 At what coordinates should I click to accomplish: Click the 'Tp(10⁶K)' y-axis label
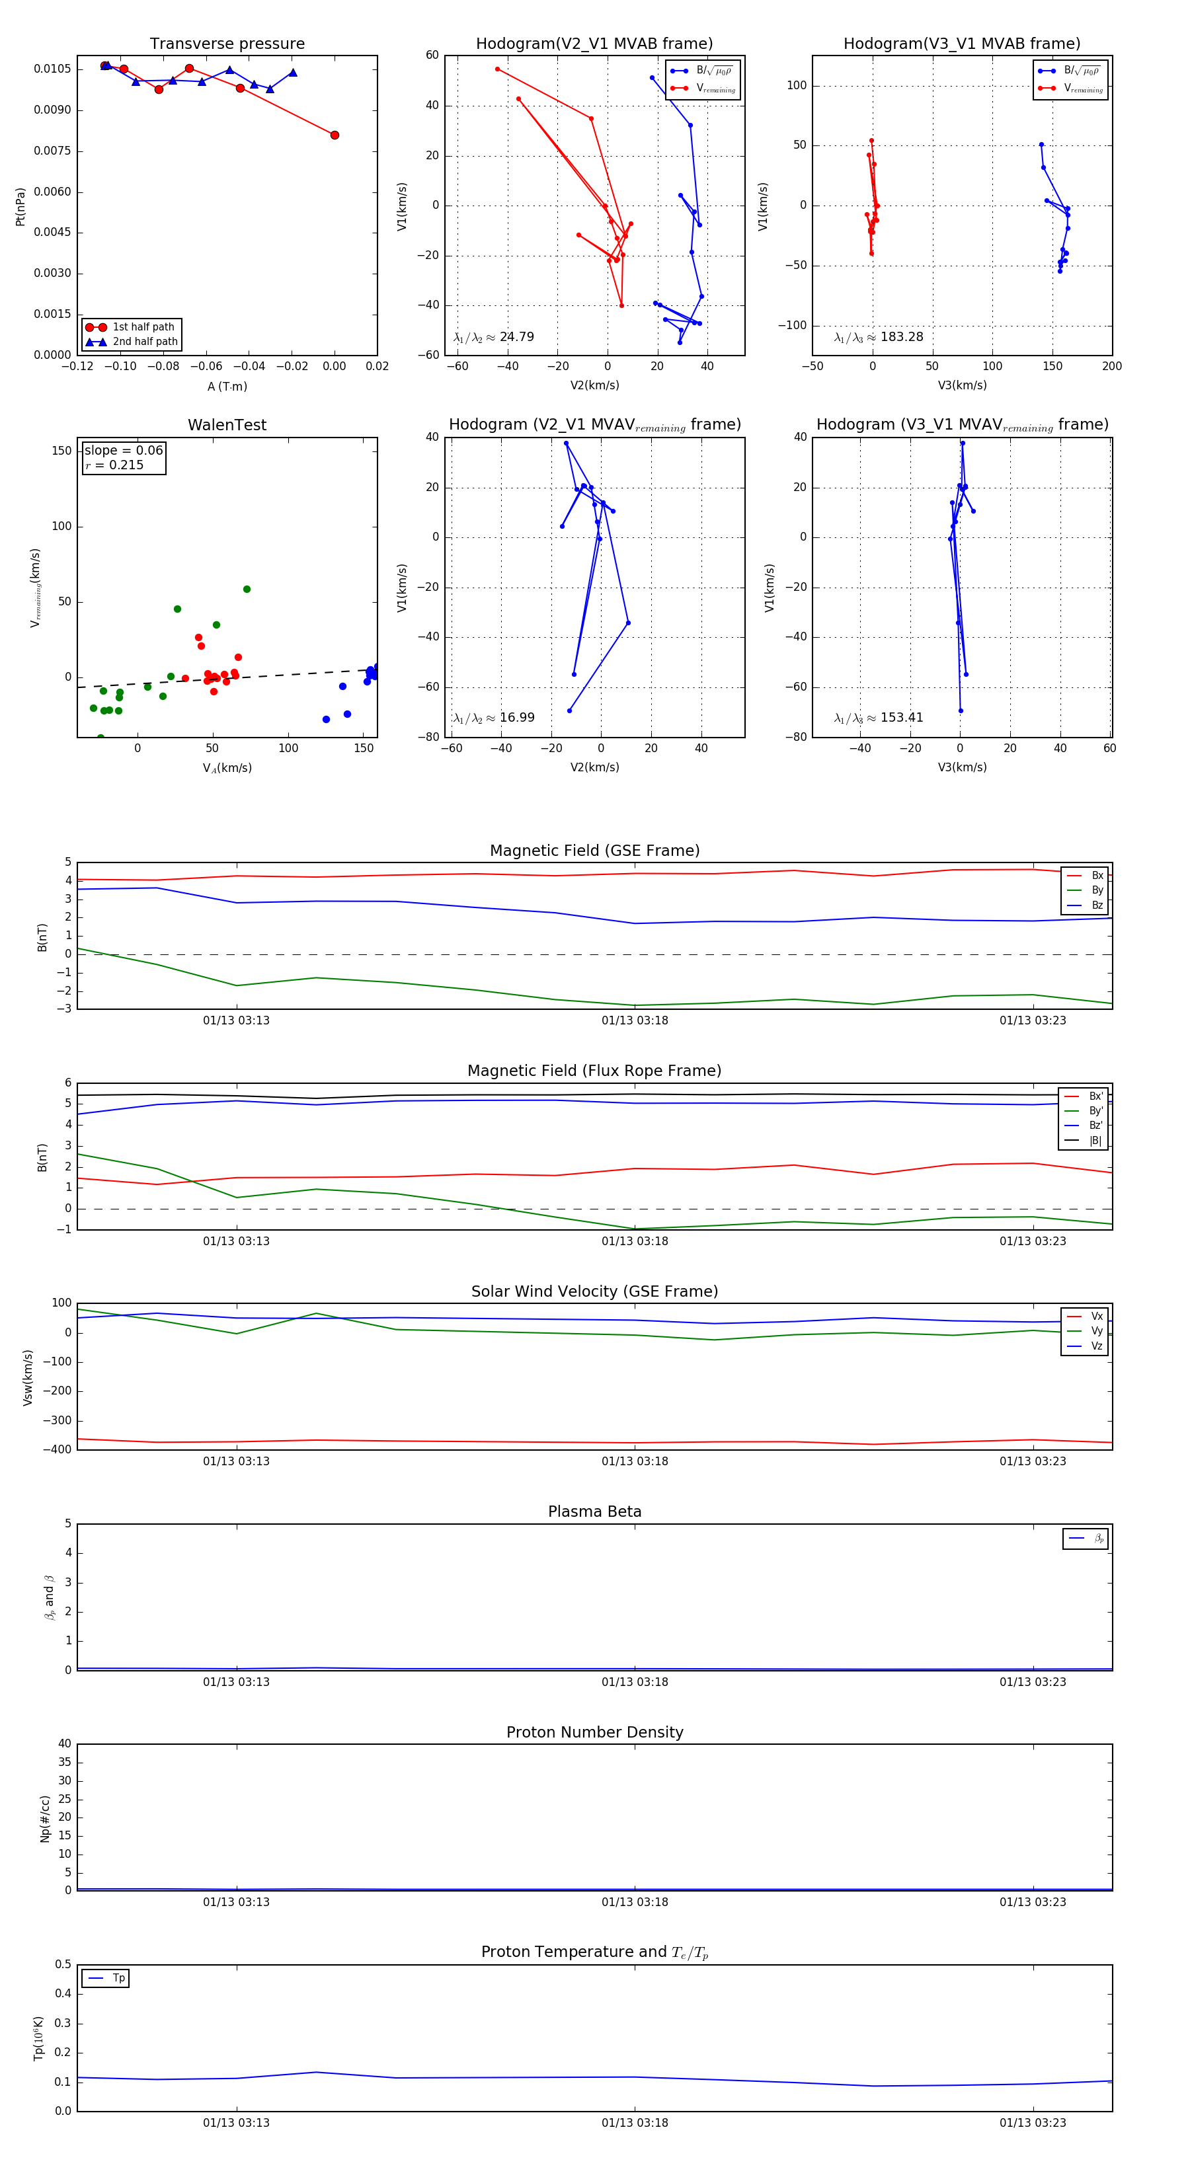coord(38,2038)
